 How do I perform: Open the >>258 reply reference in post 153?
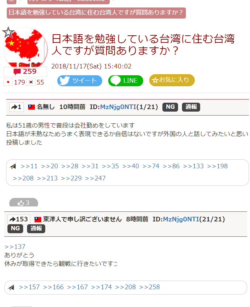[x=150, y=287]
